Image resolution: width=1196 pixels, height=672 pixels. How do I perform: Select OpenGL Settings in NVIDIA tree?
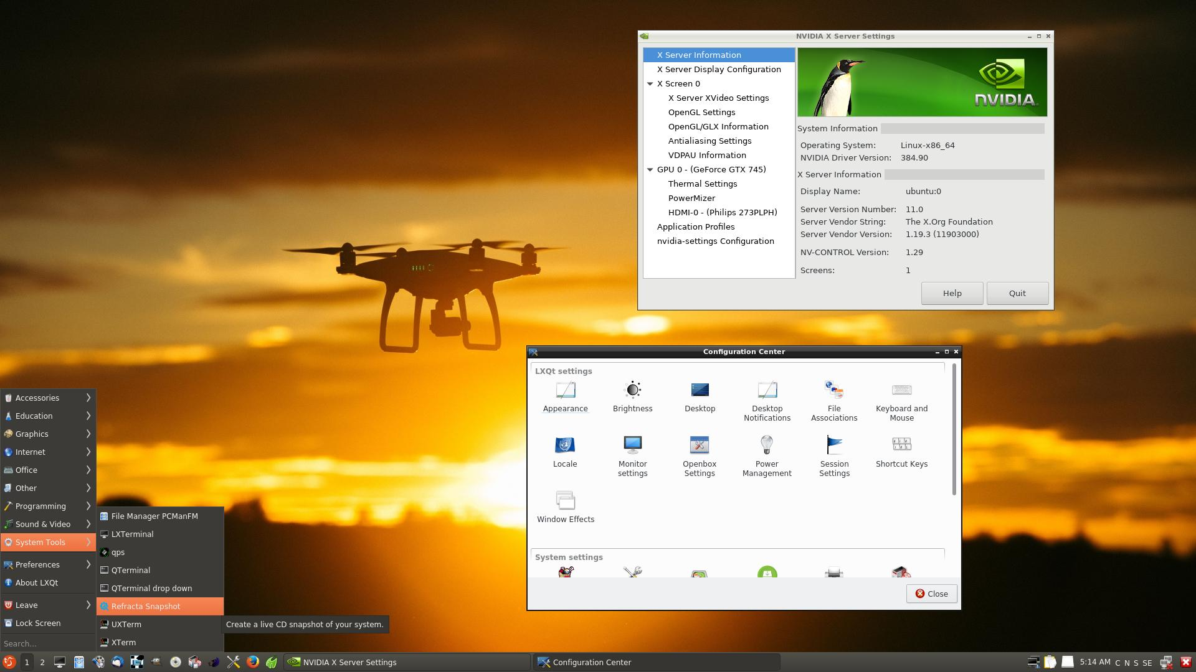[x=701, y=112]
